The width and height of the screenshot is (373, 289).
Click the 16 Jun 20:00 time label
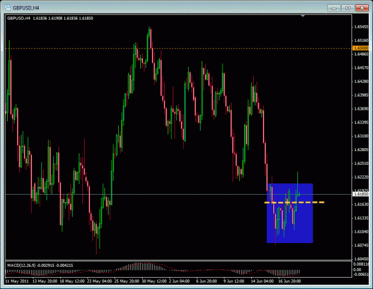click(x=289, y=281)
